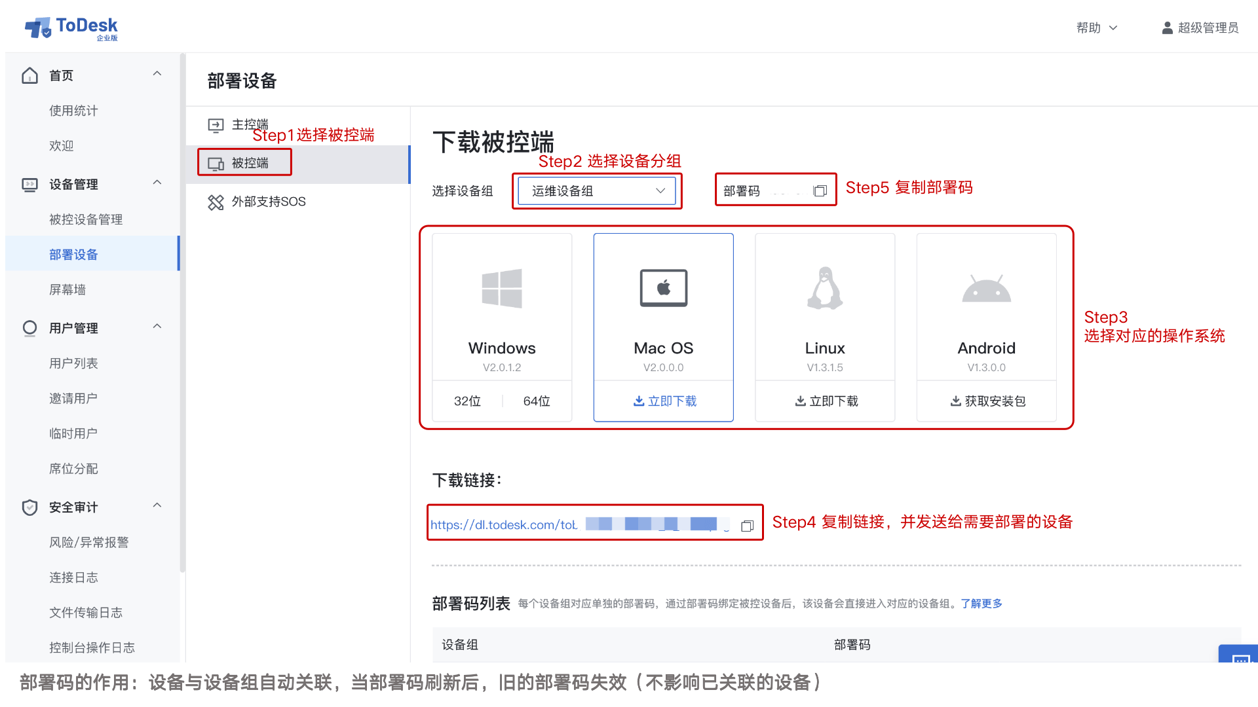Click the monitor icon beside 设备管理

pos(29,185)
